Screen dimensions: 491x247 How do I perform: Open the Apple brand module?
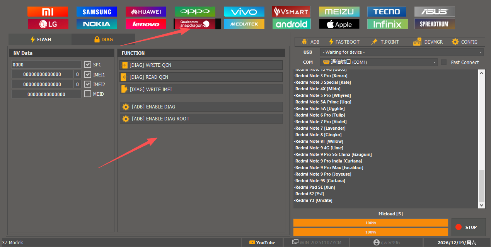(339, 24)
